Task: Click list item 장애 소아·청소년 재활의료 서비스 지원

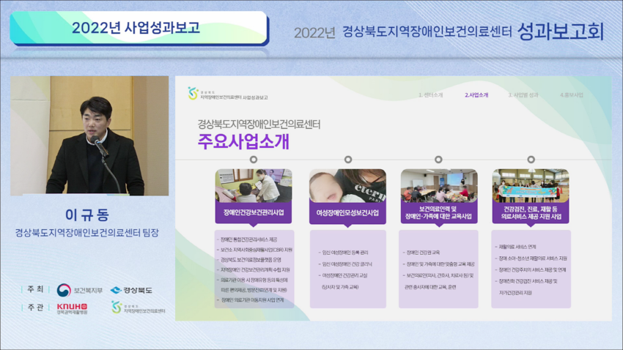Action: 533,258
